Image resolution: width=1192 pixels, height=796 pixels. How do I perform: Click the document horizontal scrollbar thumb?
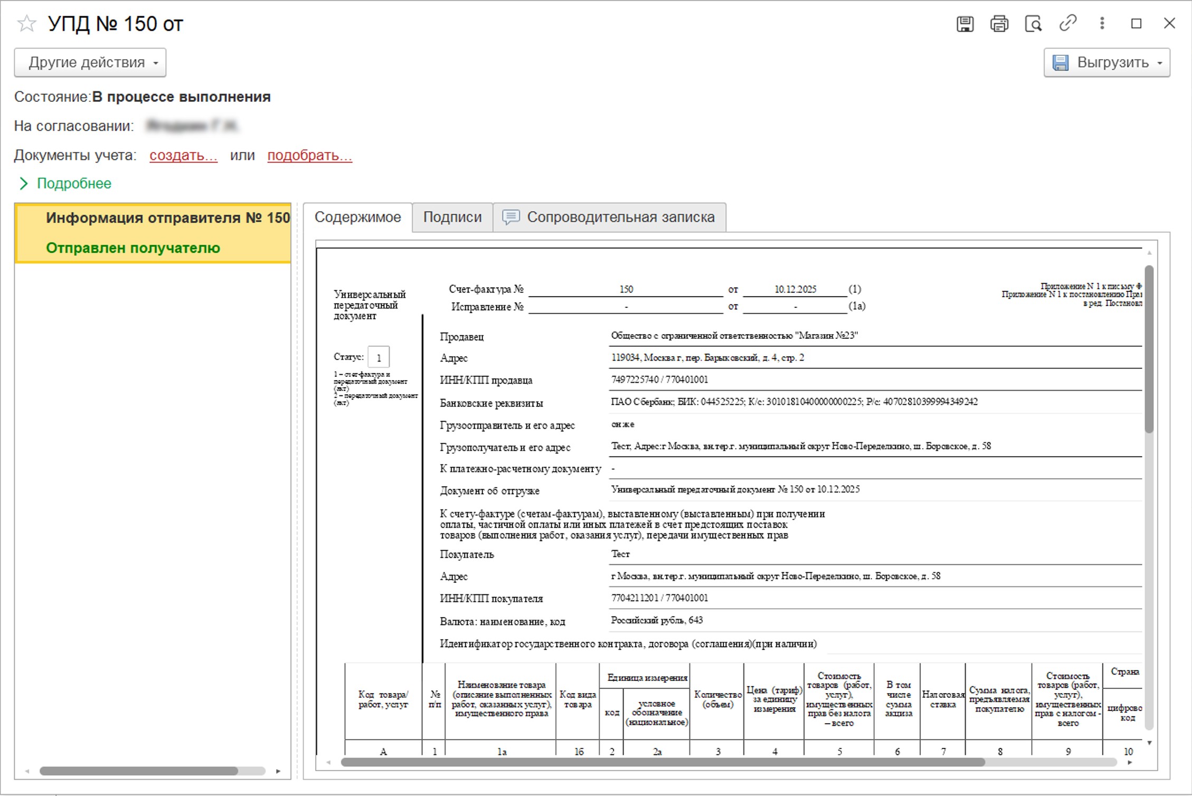pos(663,762)
